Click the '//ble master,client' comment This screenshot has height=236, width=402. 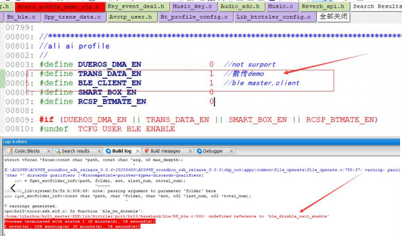pyautogui.click(x=261, y=83)
